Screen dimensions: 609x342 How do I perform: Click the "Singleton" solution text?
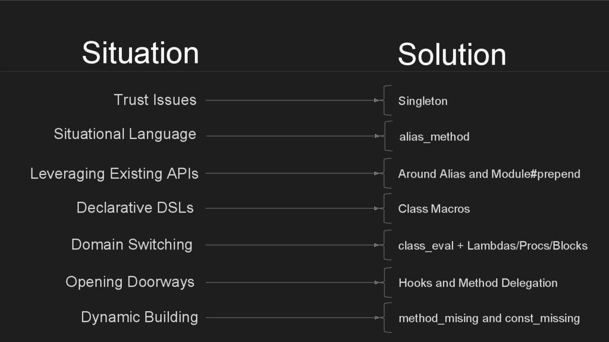422,102
